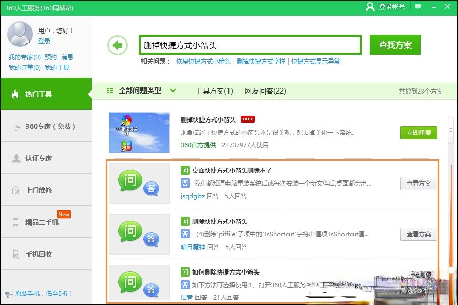This screenshot has width=458, height=305.
Task: Click the second-hand phone icon
Action: (x=15, y=222)
